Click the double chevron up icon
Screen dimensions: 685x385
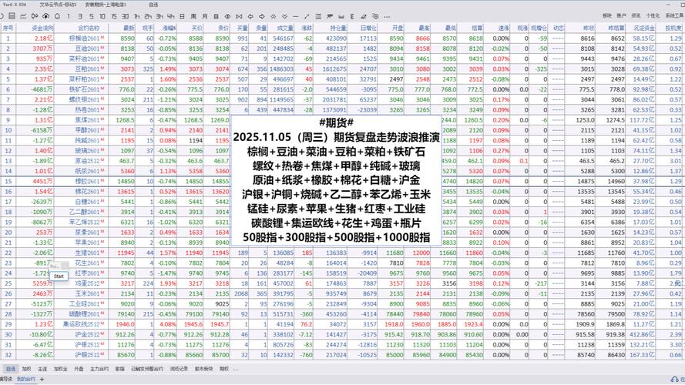coord(273,16)
